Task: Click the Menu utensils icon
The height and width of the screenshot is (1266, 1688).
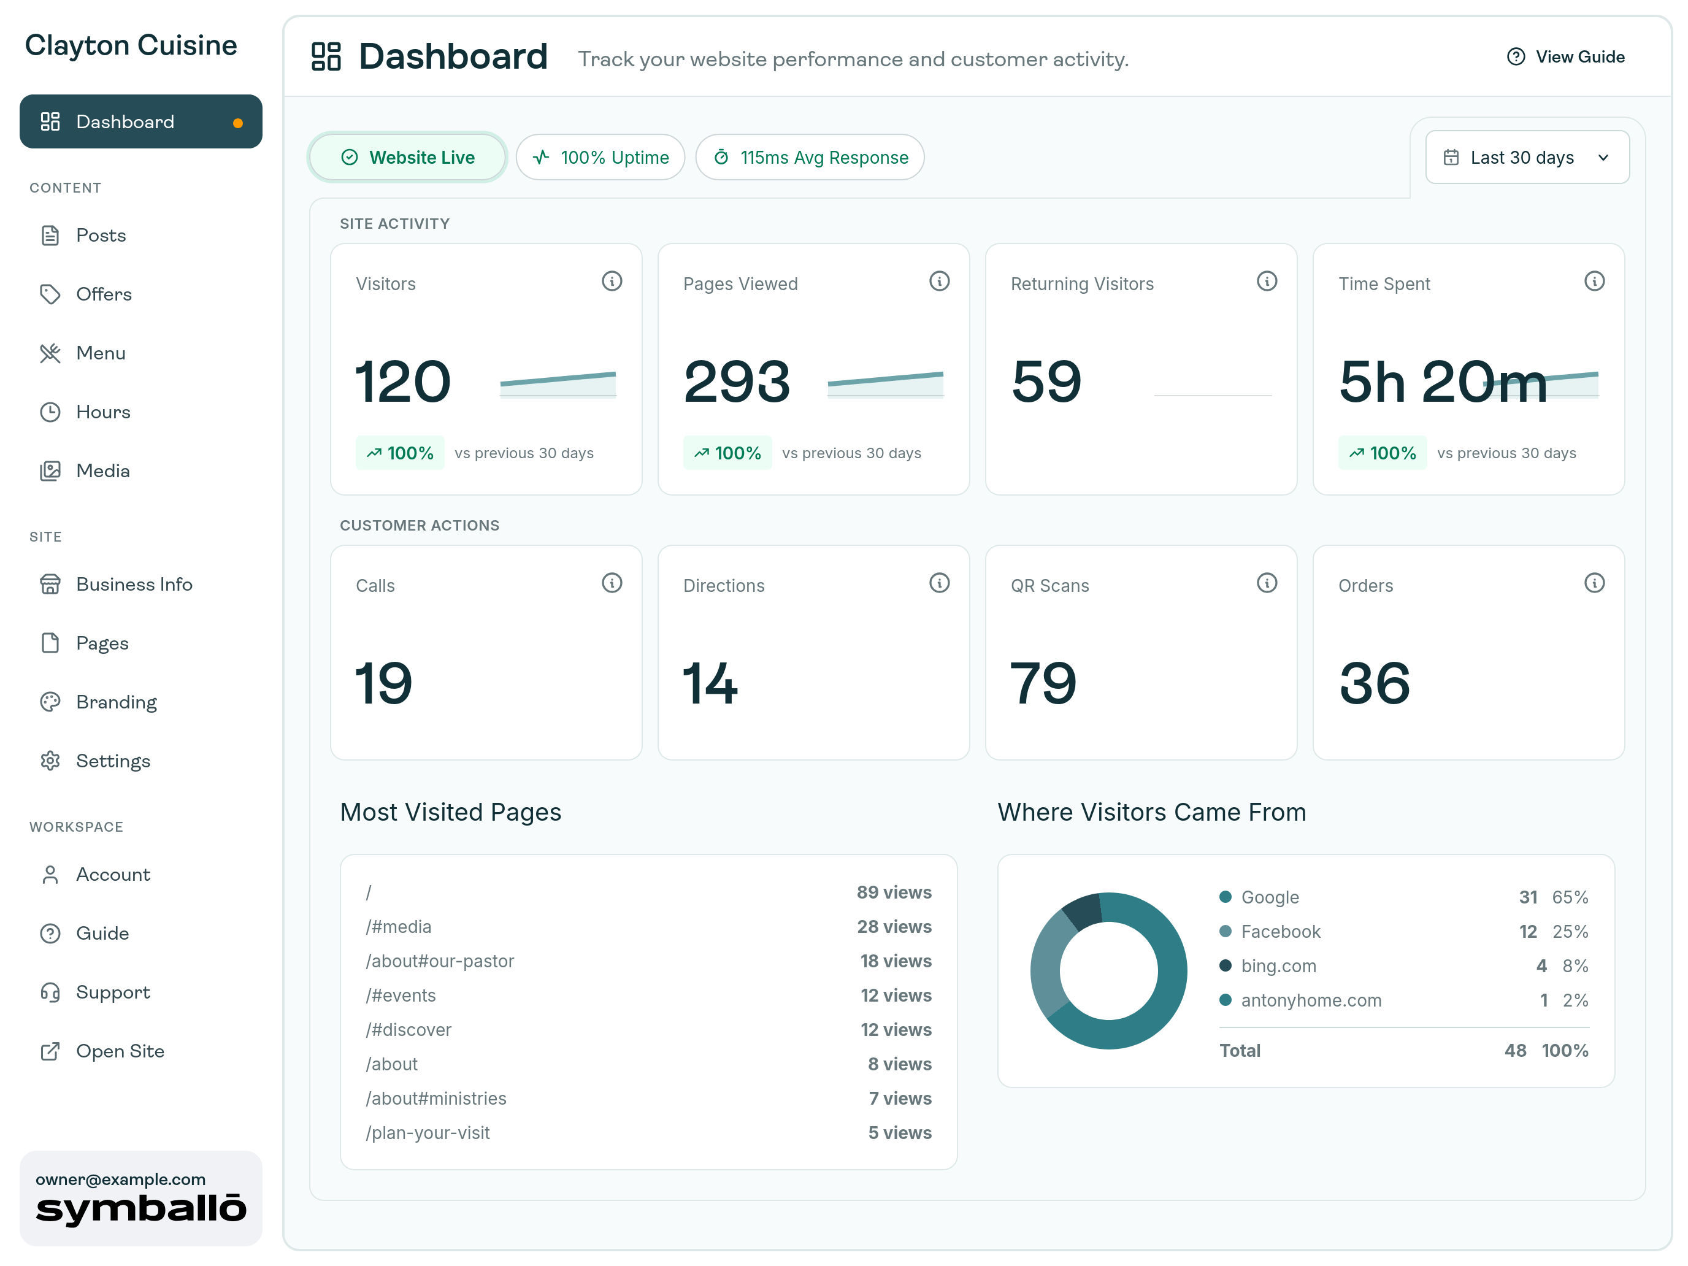Action: 50,353
